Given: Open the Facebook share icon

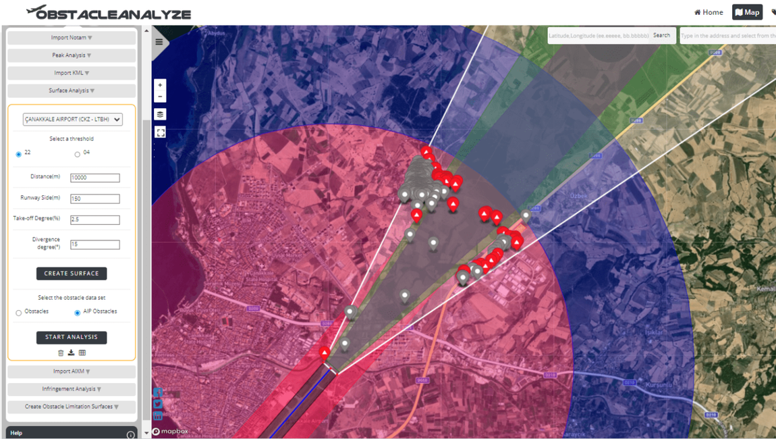Looking at the screenshot, I should tap(158, 392).
